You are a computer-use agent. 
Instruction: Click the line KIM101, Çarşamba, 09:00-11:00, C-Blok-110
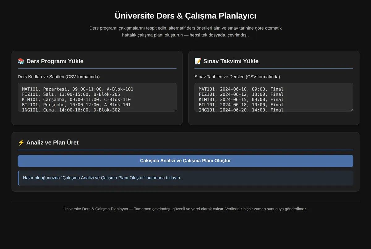[x=76, y=99]
